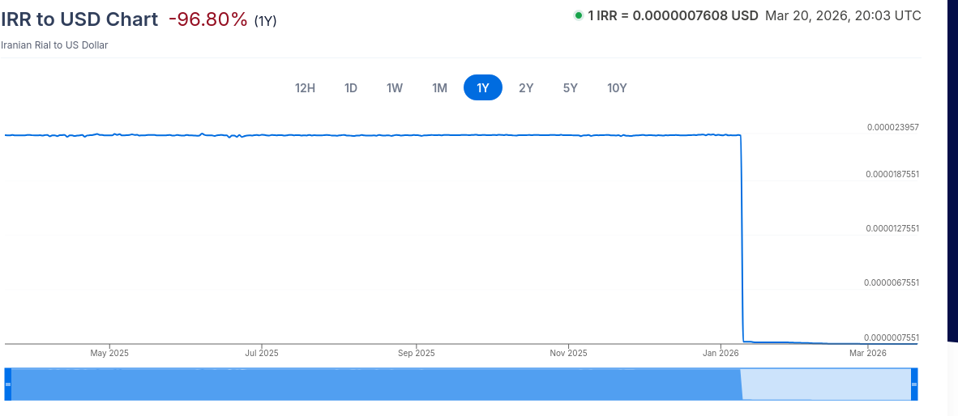The width and height of the screenshot is (958, 416).
Task: Click the 1 IRR exchange rate text
Action: click(x=674, y=16)
